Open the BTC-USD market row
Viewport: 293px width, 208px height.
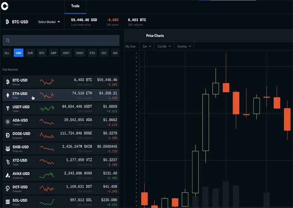(x=61, y=82)
